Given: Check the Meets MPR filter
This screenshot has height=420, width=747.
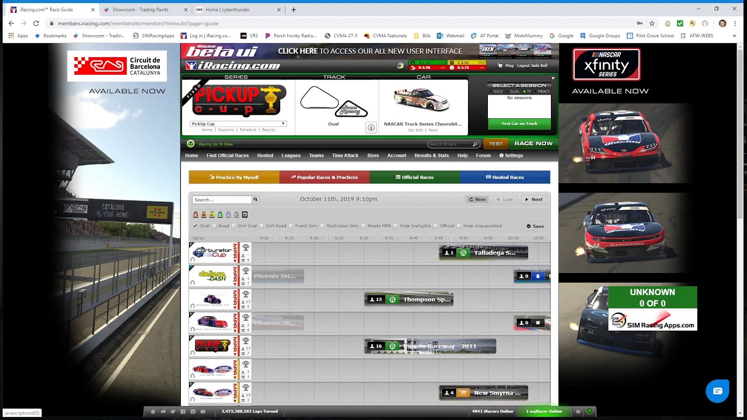Looking at the screenshot, I should (x=364, y=226).
